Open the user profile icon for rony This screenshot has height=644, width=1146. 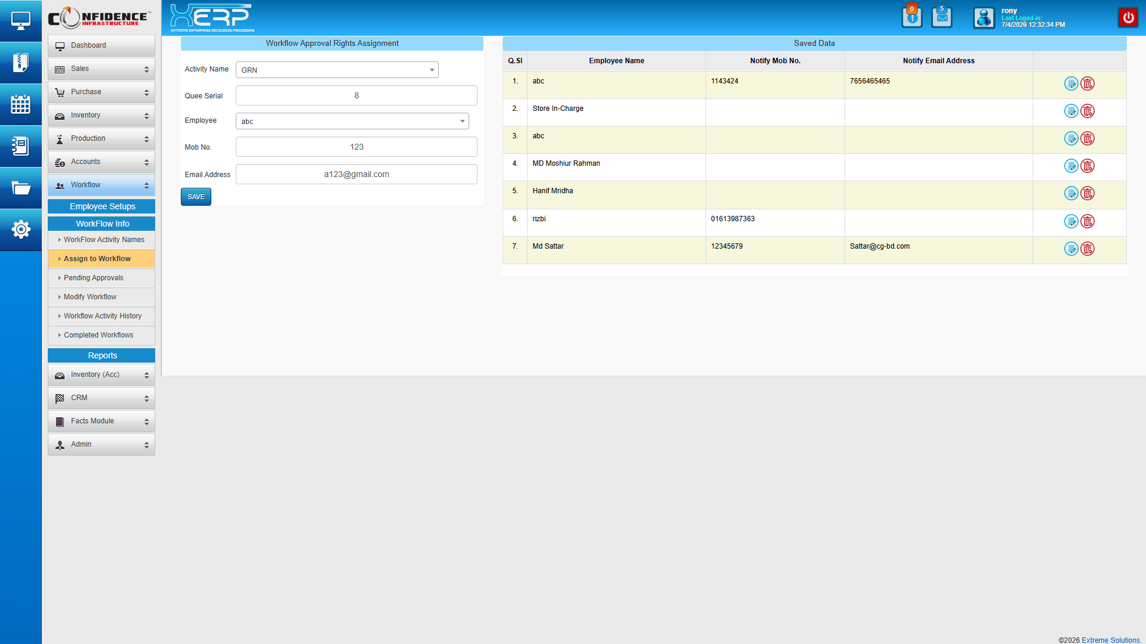coord(984,18)
